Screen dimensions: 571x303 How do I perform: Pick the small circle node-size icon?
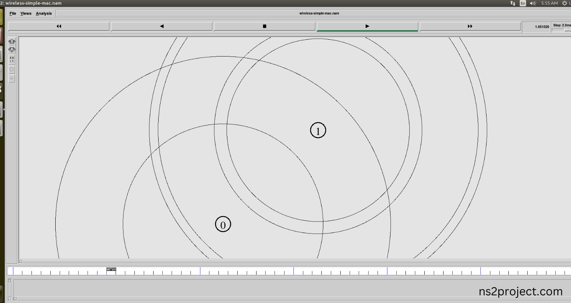click(x=12, y=78)
